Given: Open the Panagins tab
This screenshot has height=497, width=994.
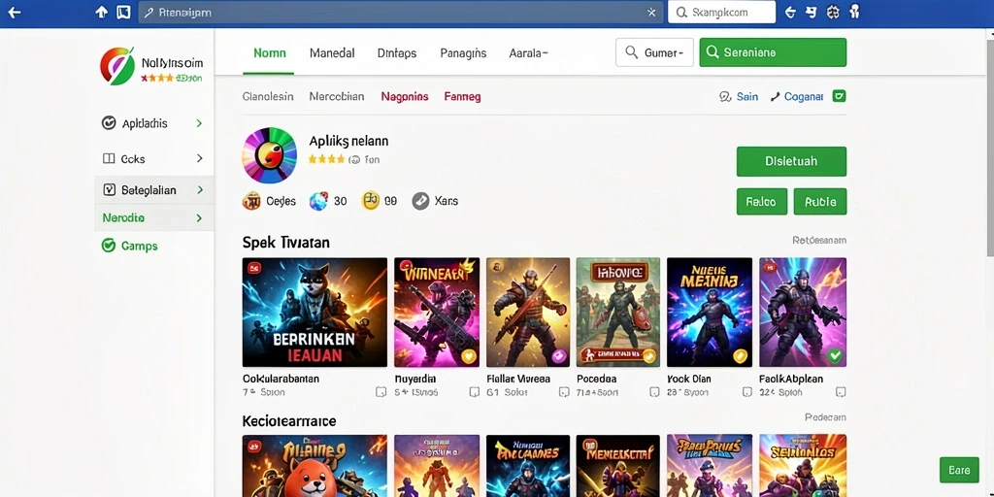Looking at the screenshot, I should click(463, 53).
